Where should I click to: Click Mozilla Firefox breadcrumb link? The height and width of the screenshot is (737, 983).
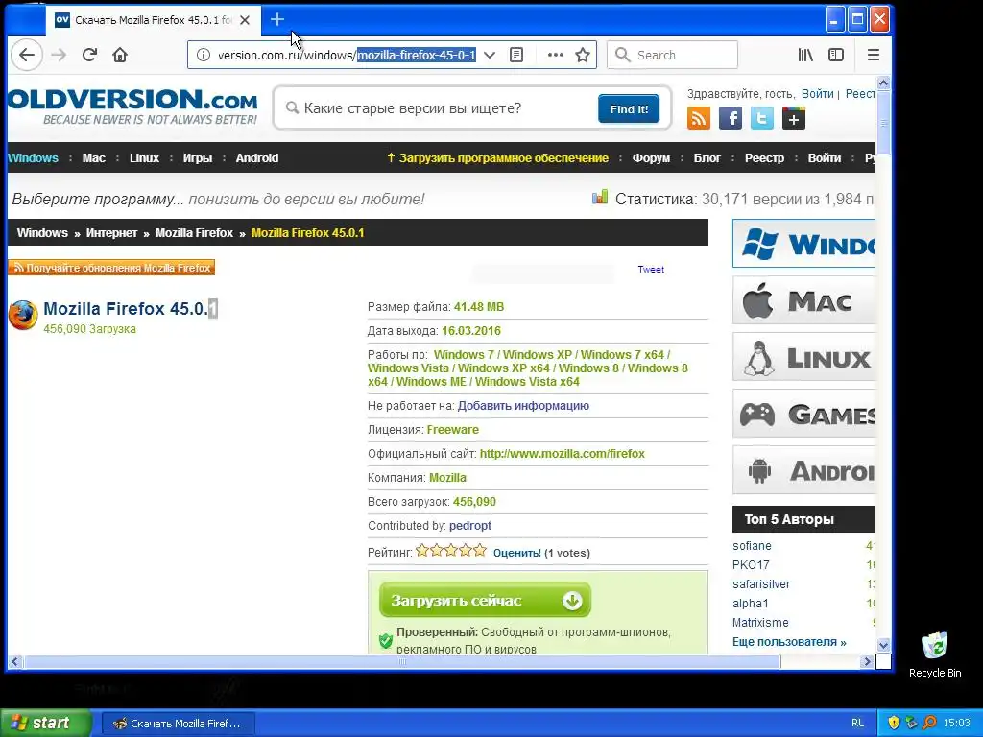click(x=194, y=232)
